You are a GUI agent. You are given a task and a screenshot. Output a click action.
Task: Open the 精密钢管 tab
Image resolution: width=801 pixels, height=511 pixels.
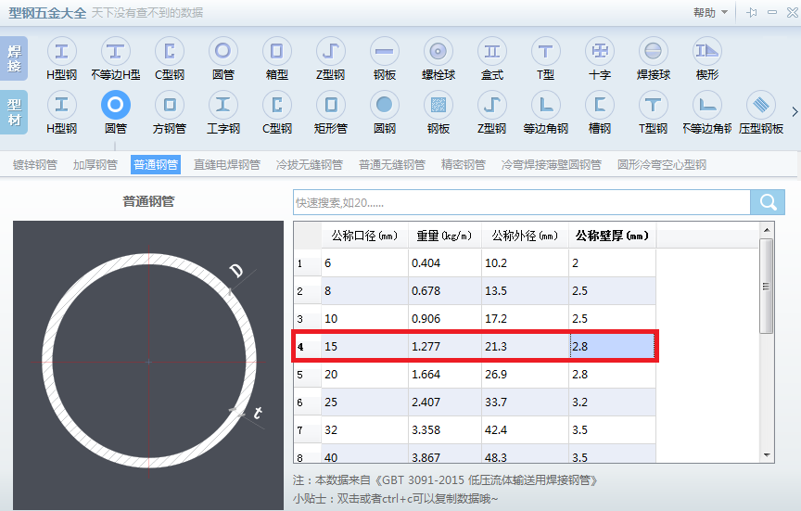point(463,164)
